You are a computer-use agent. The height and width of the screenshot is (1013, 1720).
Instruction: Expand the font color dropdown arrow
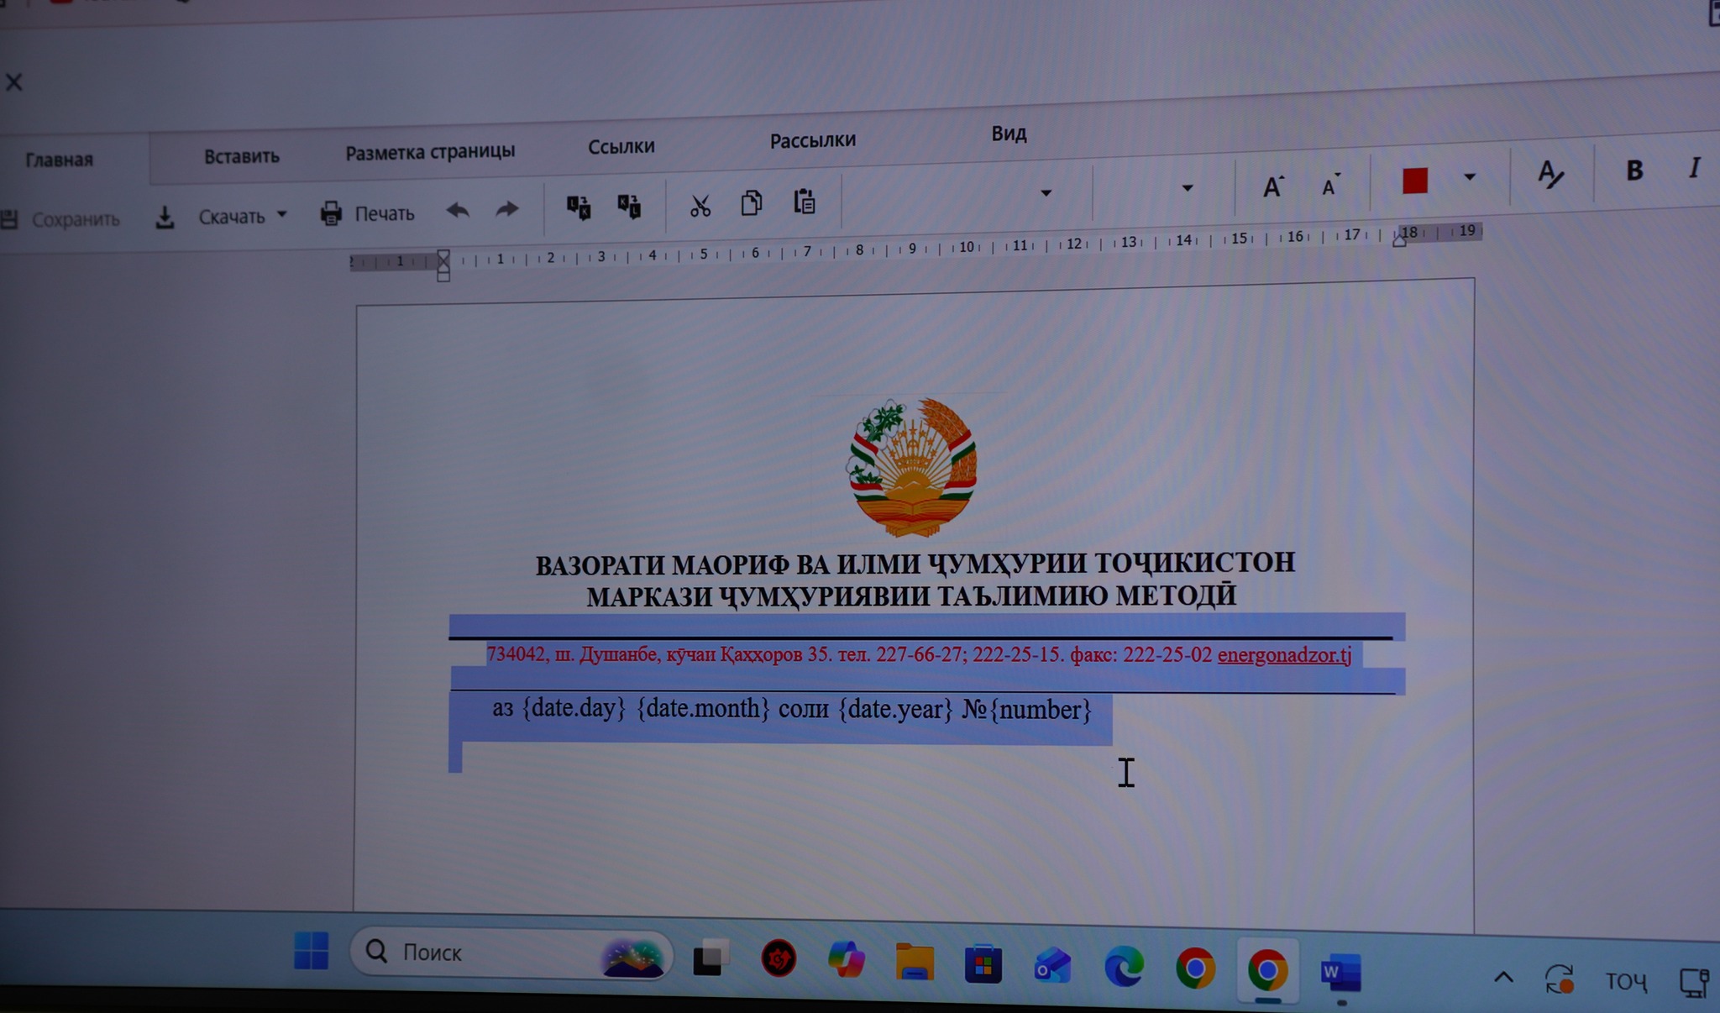1469,177
